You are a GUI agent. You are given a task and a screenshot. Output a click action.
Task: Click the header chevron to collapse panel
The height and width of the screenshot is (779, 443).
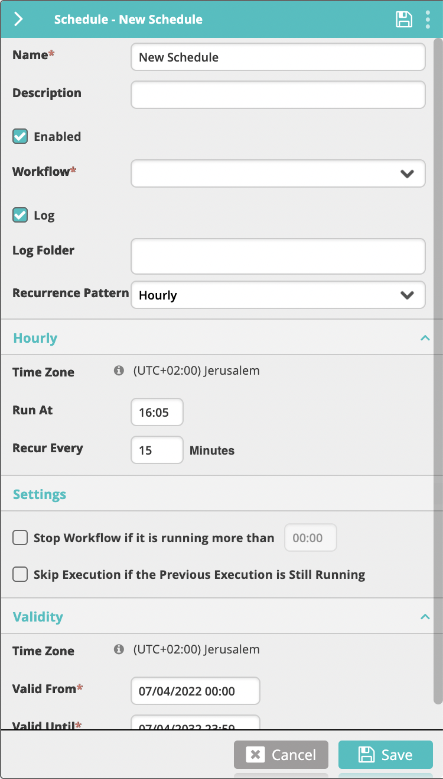[x=18, y=19]
